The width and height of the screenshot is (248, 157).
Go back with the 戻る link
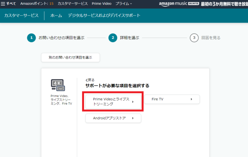pyautogui.click(x=90, y=80)
